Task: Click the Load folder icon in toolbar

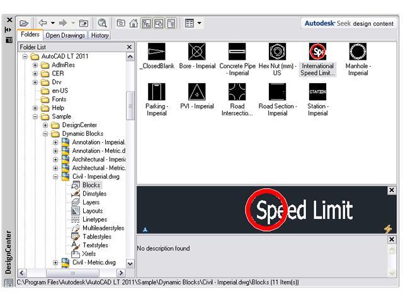Action: coord(24,23)
